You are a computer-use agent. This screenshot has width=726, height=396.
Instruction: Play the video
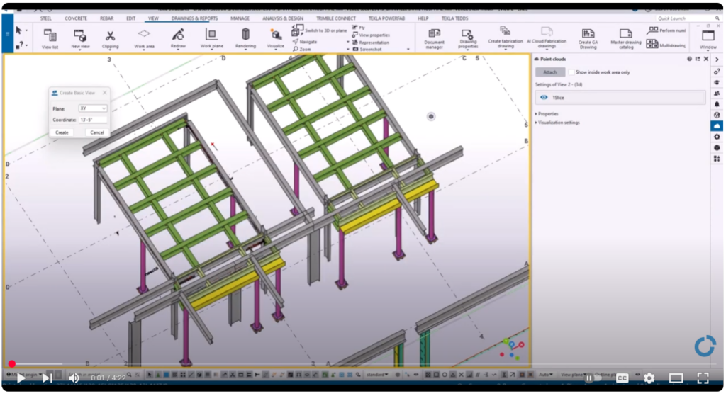pyautogui.click(x=21, y=378)
